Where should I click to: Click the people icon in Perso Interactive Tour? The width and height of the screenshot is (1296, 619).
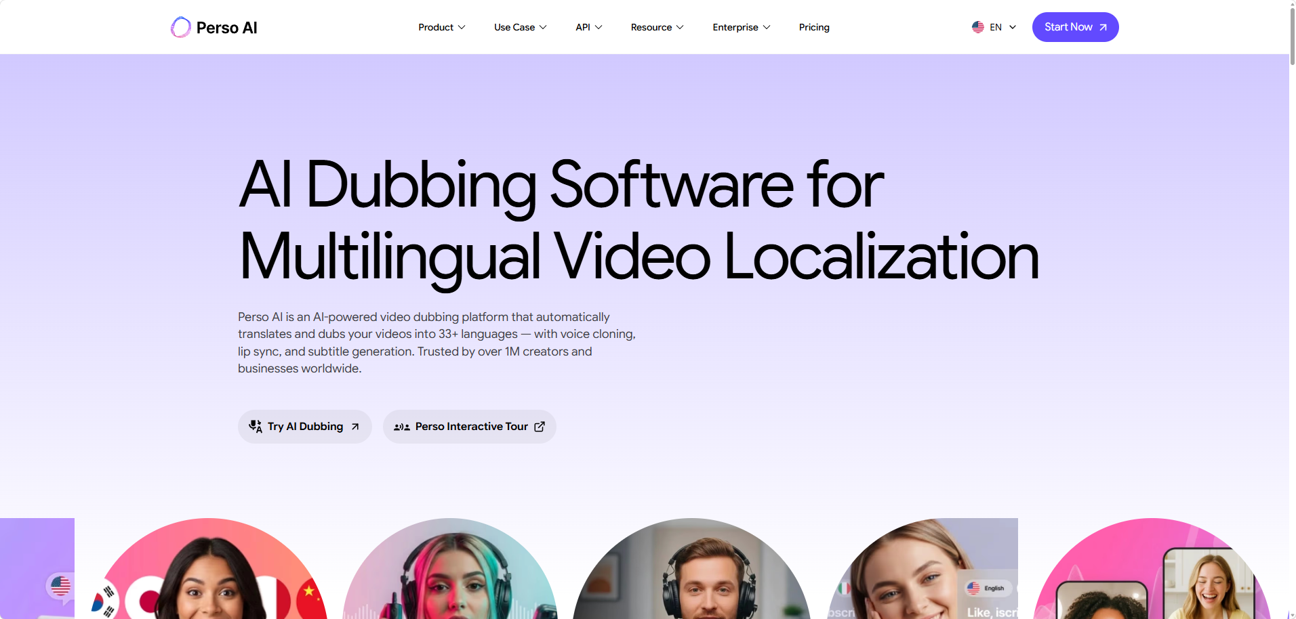(402, 427)
